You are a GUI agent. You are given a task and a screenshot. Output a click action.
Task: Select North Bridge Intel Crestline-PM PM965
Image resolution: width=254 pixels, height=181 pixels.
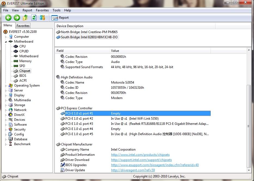[x=87, y=32]
